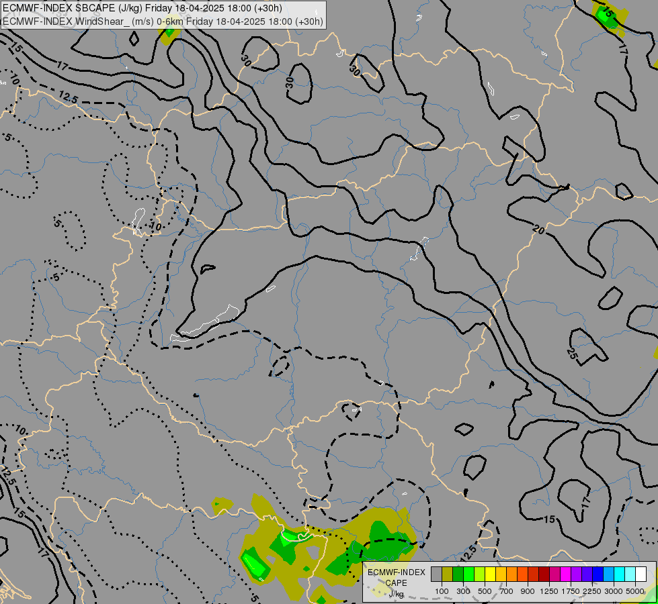The height and width of the screenshot is (604, 658).
Task: Select the pale cyan legend swatch
Action: click(630, 574)
